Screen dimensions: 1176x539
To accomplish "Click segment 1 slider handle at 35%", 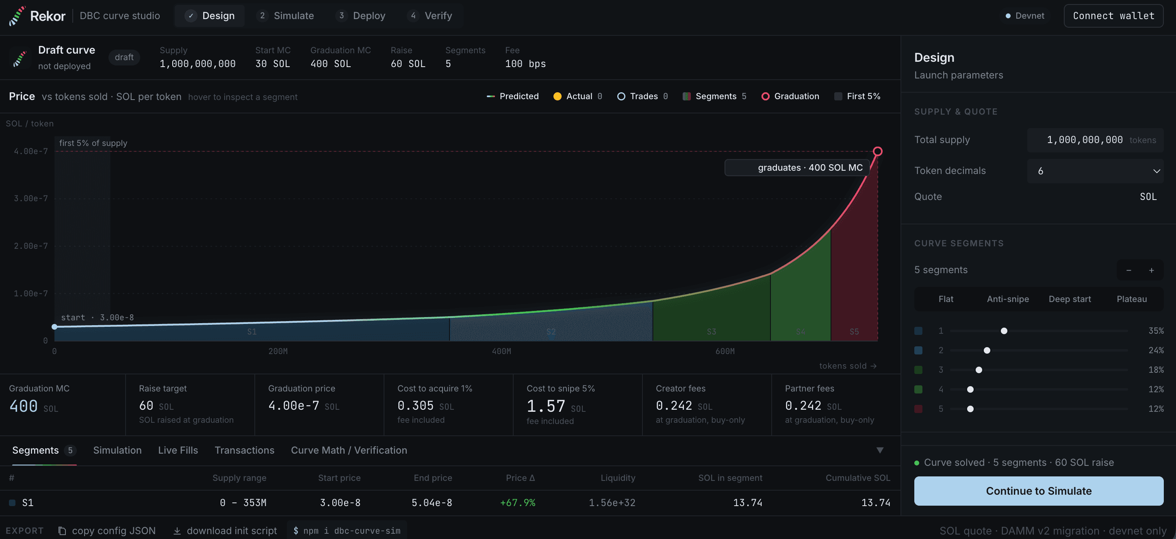I will pos(1003,331).
